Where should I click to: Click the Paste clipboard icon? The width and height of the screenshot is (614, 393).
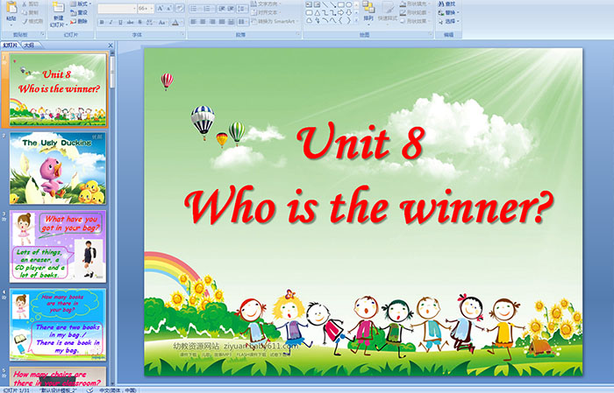[11, 9]
